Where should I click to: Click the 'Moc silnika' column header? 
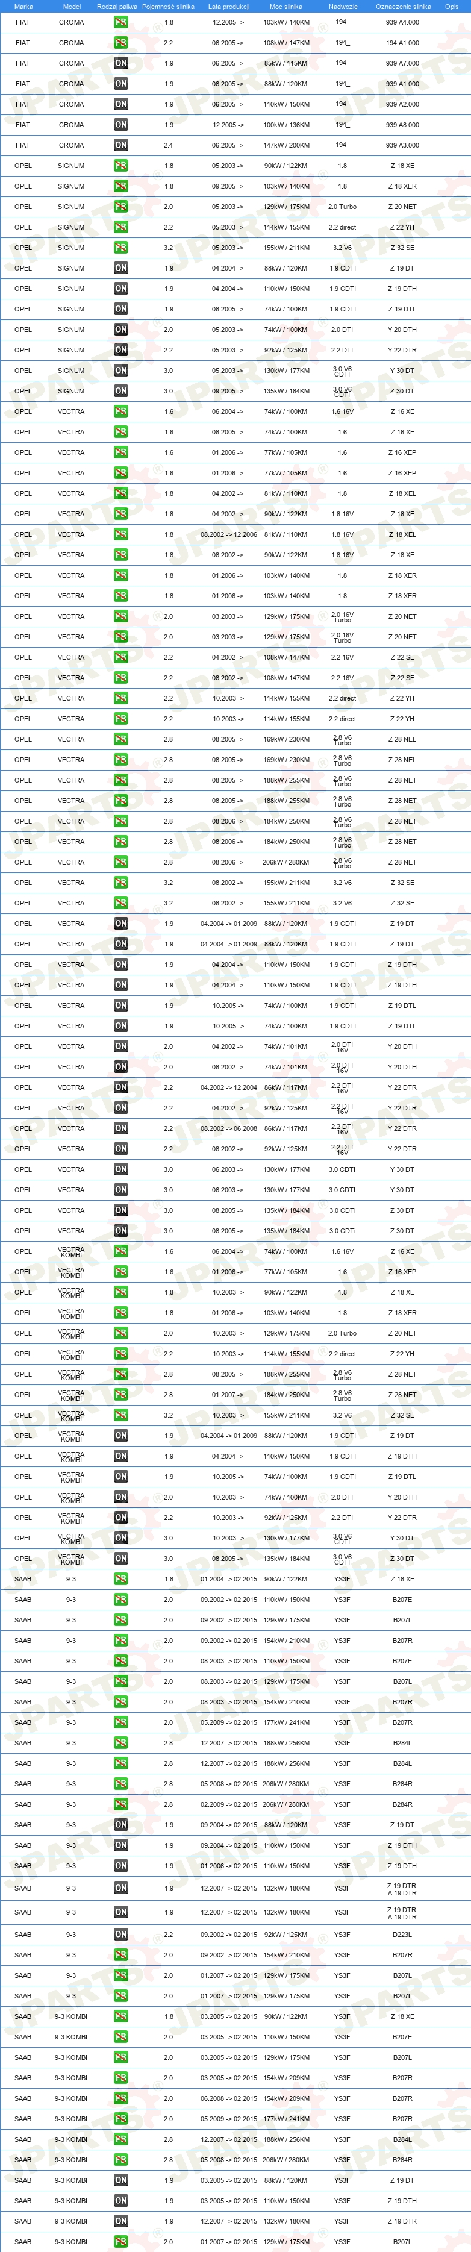pyautogui.click(x=285, y=6)
